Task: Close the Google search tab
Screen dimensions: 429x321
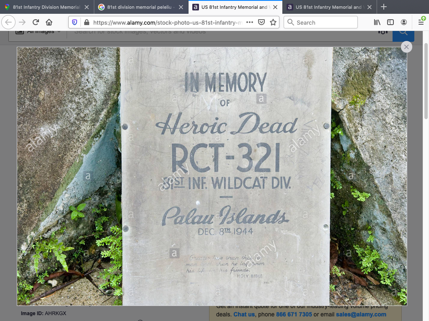Action: (x=181, y=7)
